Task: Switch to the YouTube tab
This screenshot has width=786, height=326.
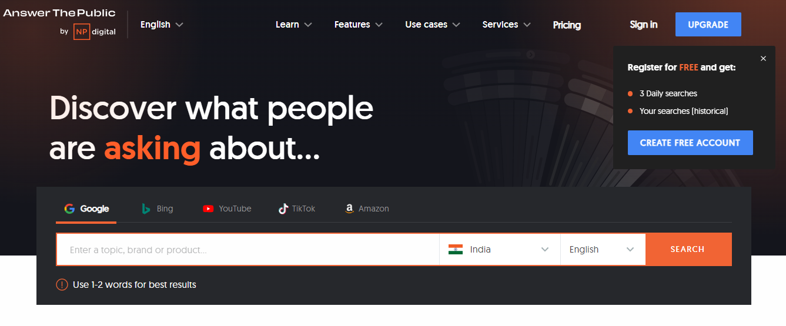Action: click(x=227, y=209)
